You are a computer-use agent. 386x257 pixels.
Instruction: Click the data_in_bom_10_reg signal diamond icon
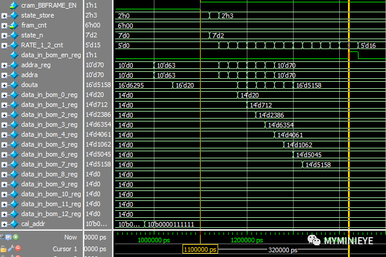click(x=14, y=194)
